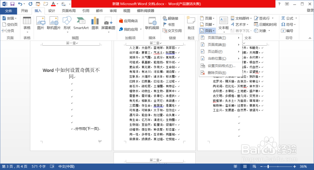
Task: Choose 删除页码(R) to remove page numbers
Action: click(220, 73)
